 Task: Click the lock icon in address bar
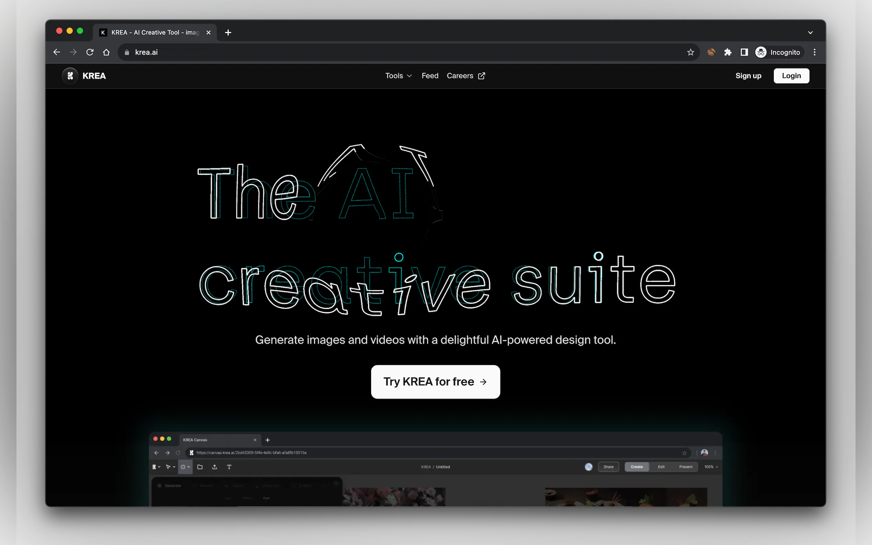point(127,52)
